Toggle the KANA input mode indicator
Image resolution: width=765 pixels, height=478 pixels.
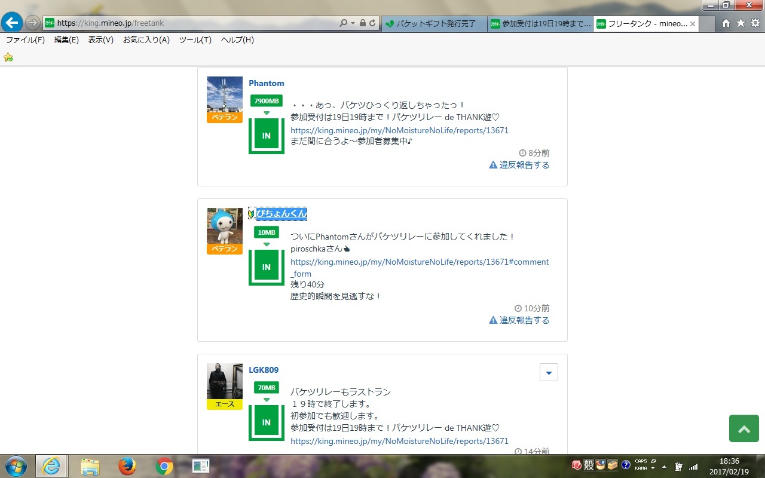coord(641,468)
